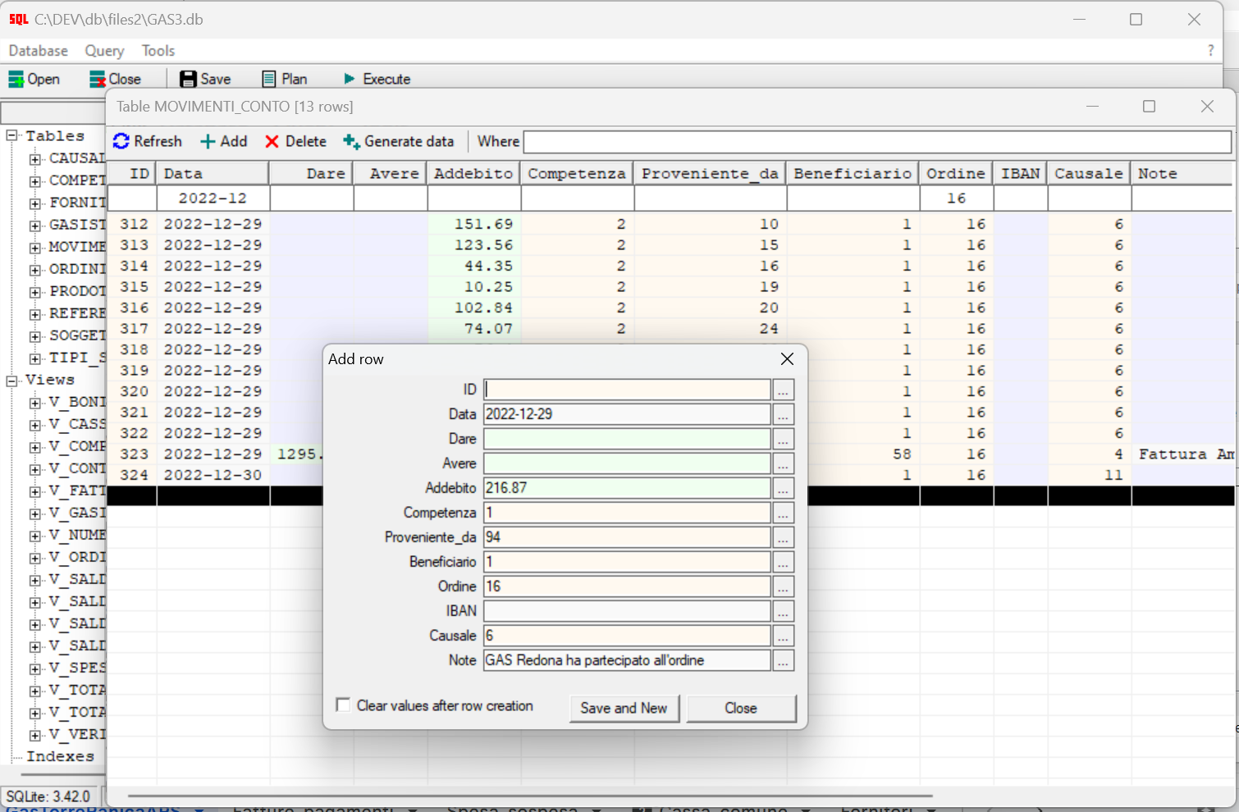Expand the ORDINI table node
Image resolution: width=1239 pixels, height=812 pixels.
[34, 268]
